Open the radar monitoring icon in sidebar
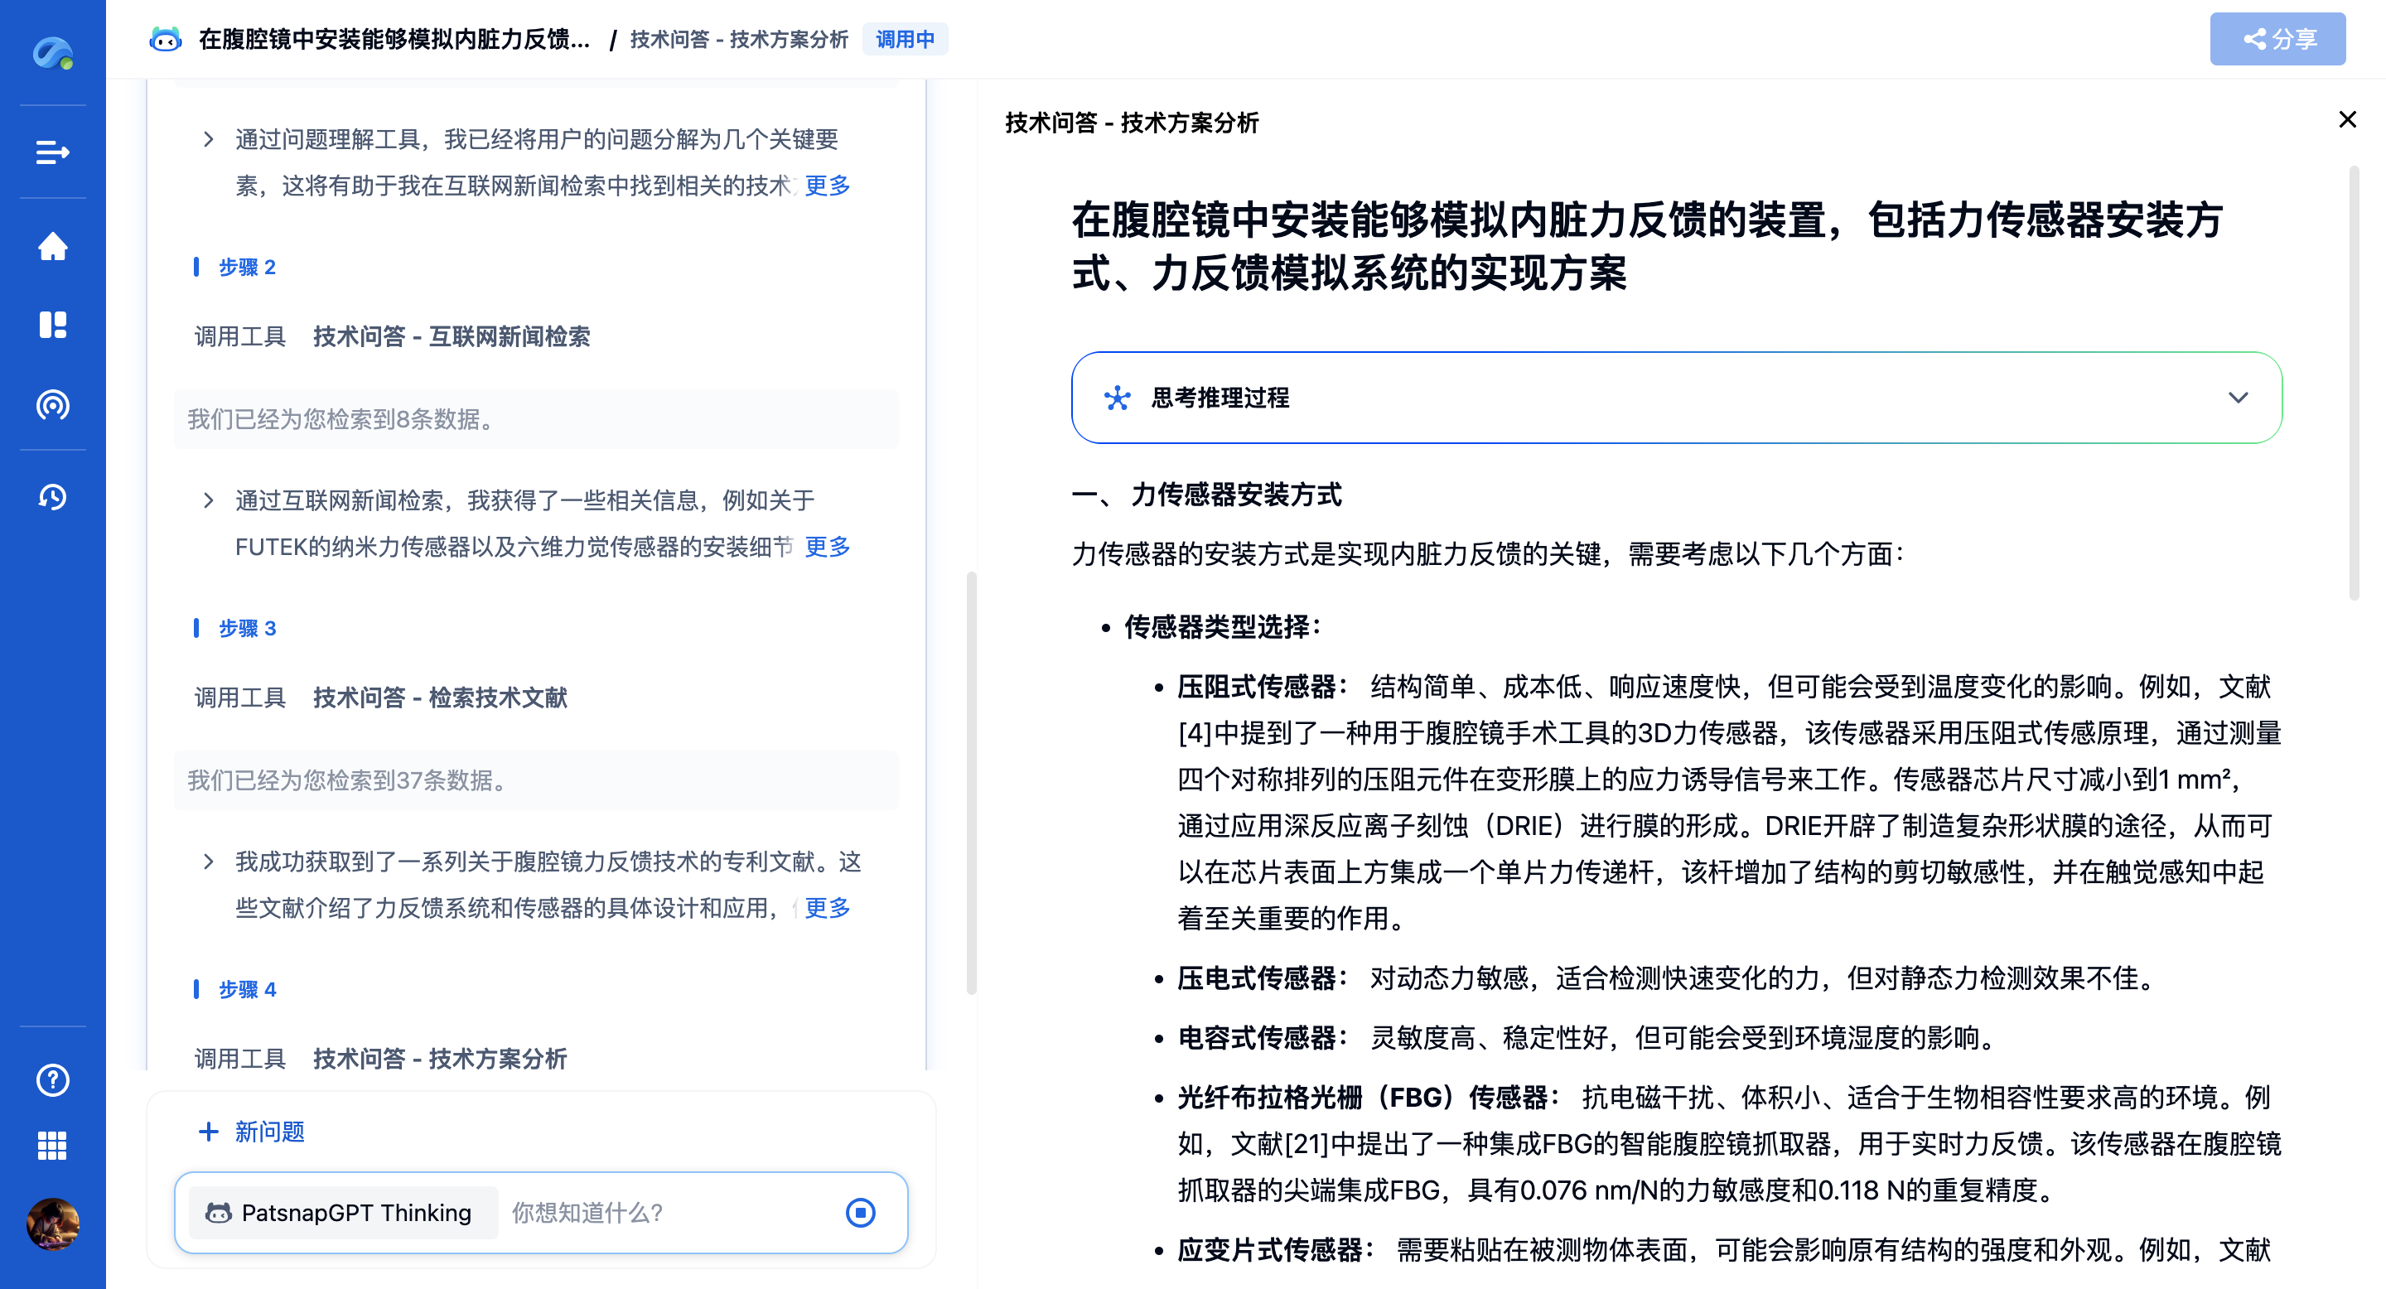The image size is (2386, 1289). click(53, 404)
